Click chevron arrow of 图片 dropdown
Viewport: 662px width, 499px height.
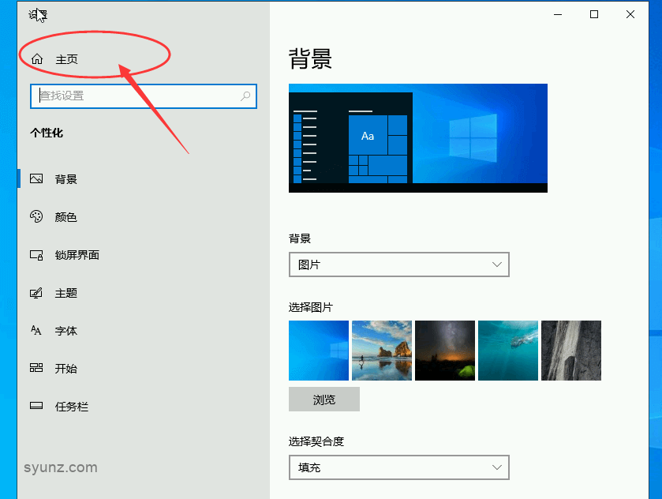coord(497,265)
